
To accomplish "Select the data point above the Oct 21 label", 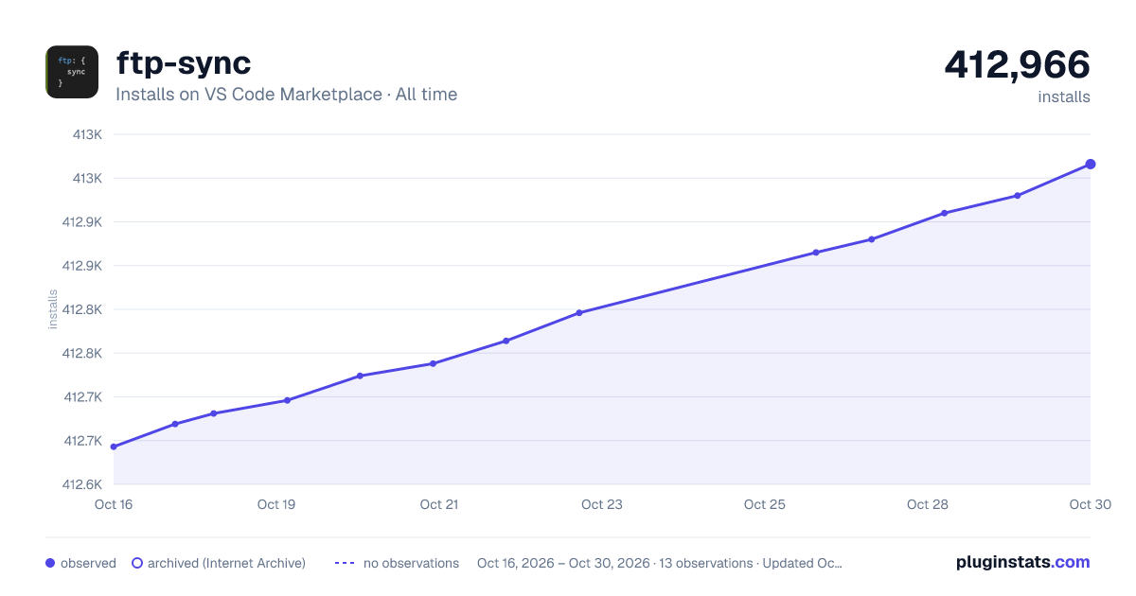I will coord(433,363).
